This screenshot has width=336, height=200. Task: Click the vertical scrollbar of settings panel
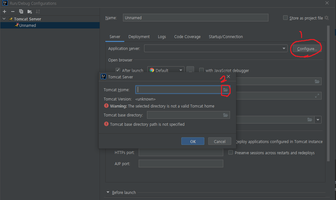point(328,93)
